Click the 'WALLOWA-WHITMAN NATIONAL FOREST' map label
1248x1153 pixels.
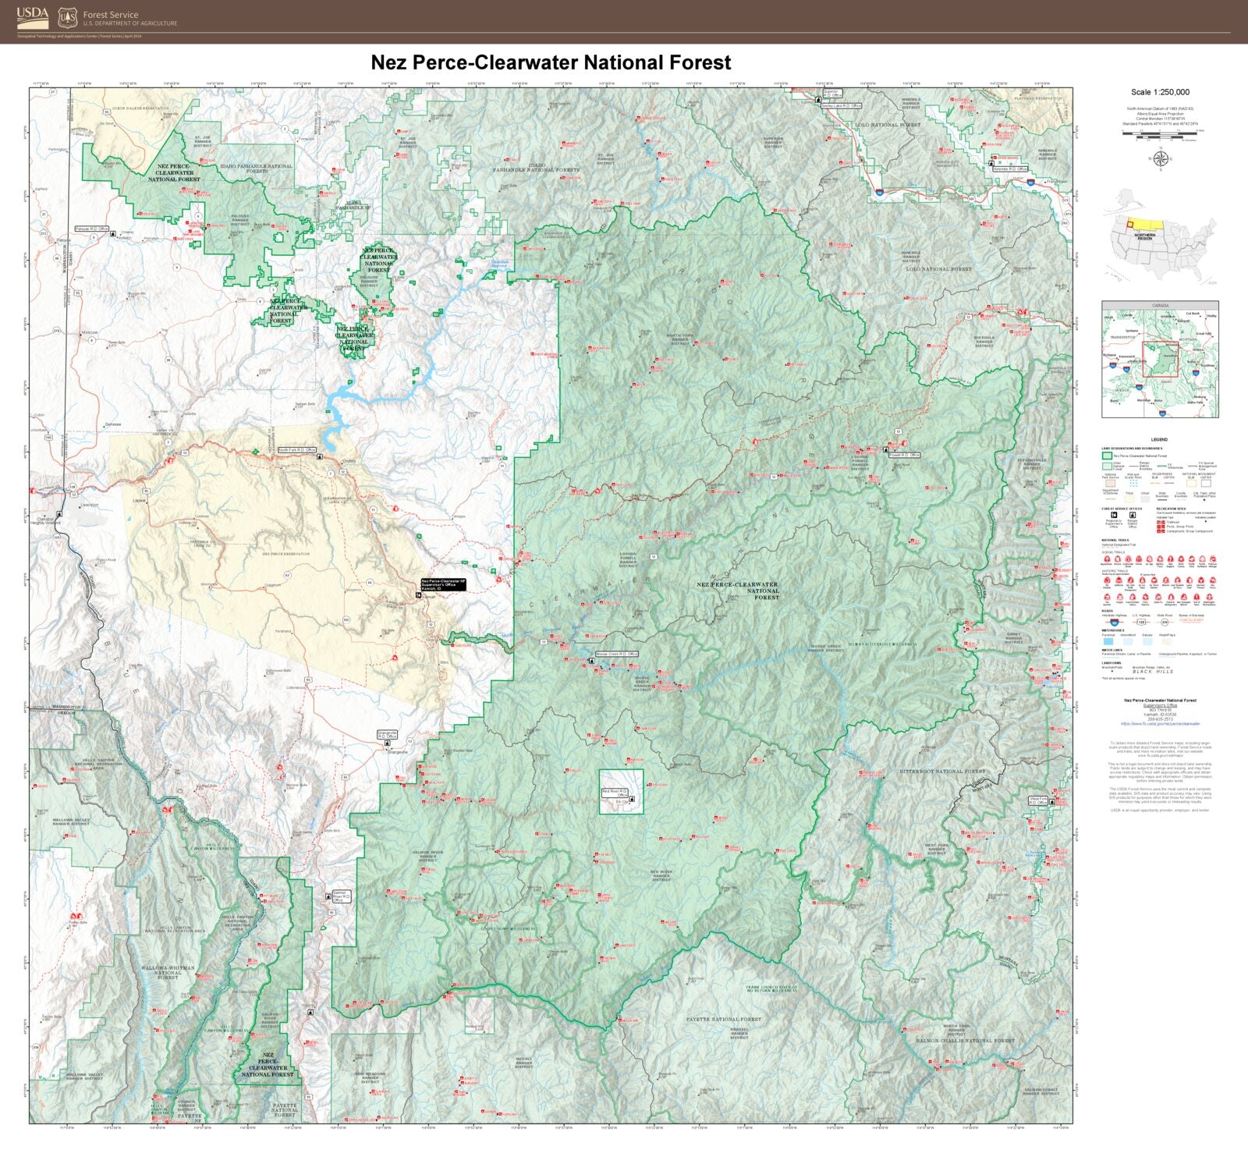(167, 973)
